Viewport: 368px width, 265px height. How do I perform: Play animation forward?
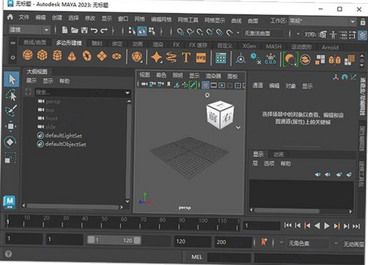pos(327,226)
